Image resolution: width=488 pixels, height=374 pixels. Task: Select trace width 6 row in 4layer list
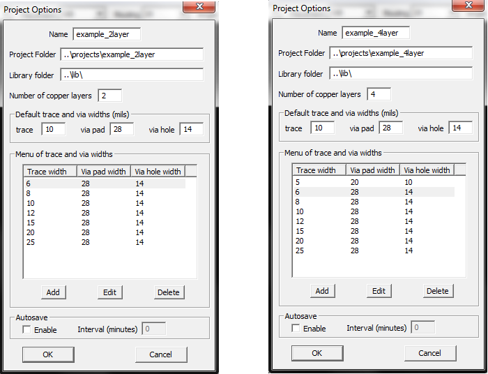[x=374, y=192]
